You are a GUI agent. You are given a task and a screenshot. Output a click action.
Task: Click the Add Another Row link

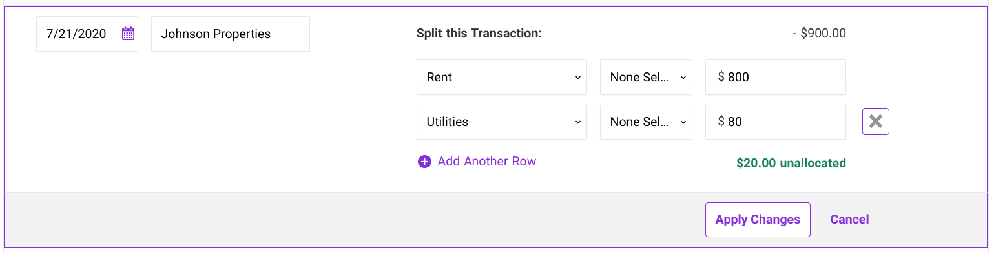tap(487, 162)
